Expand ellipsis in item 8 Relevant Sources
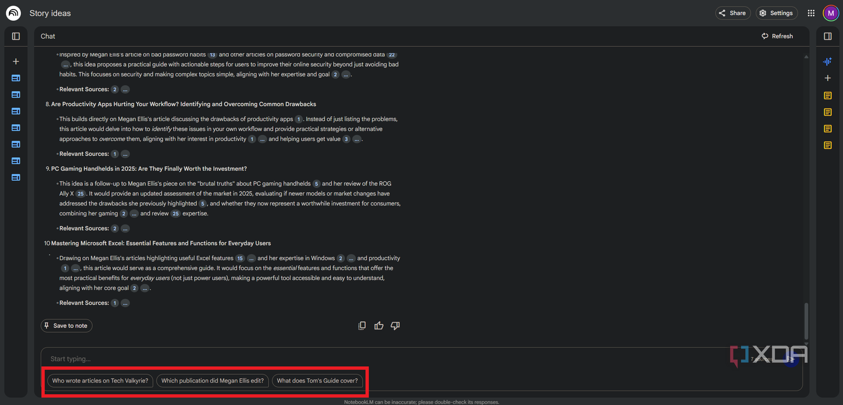 click(x=125, y=154)
